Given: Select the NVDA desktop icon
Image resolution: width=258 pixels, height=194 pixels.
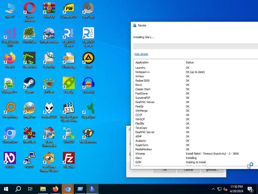Looking at the screenshot, I should [10, 160].
